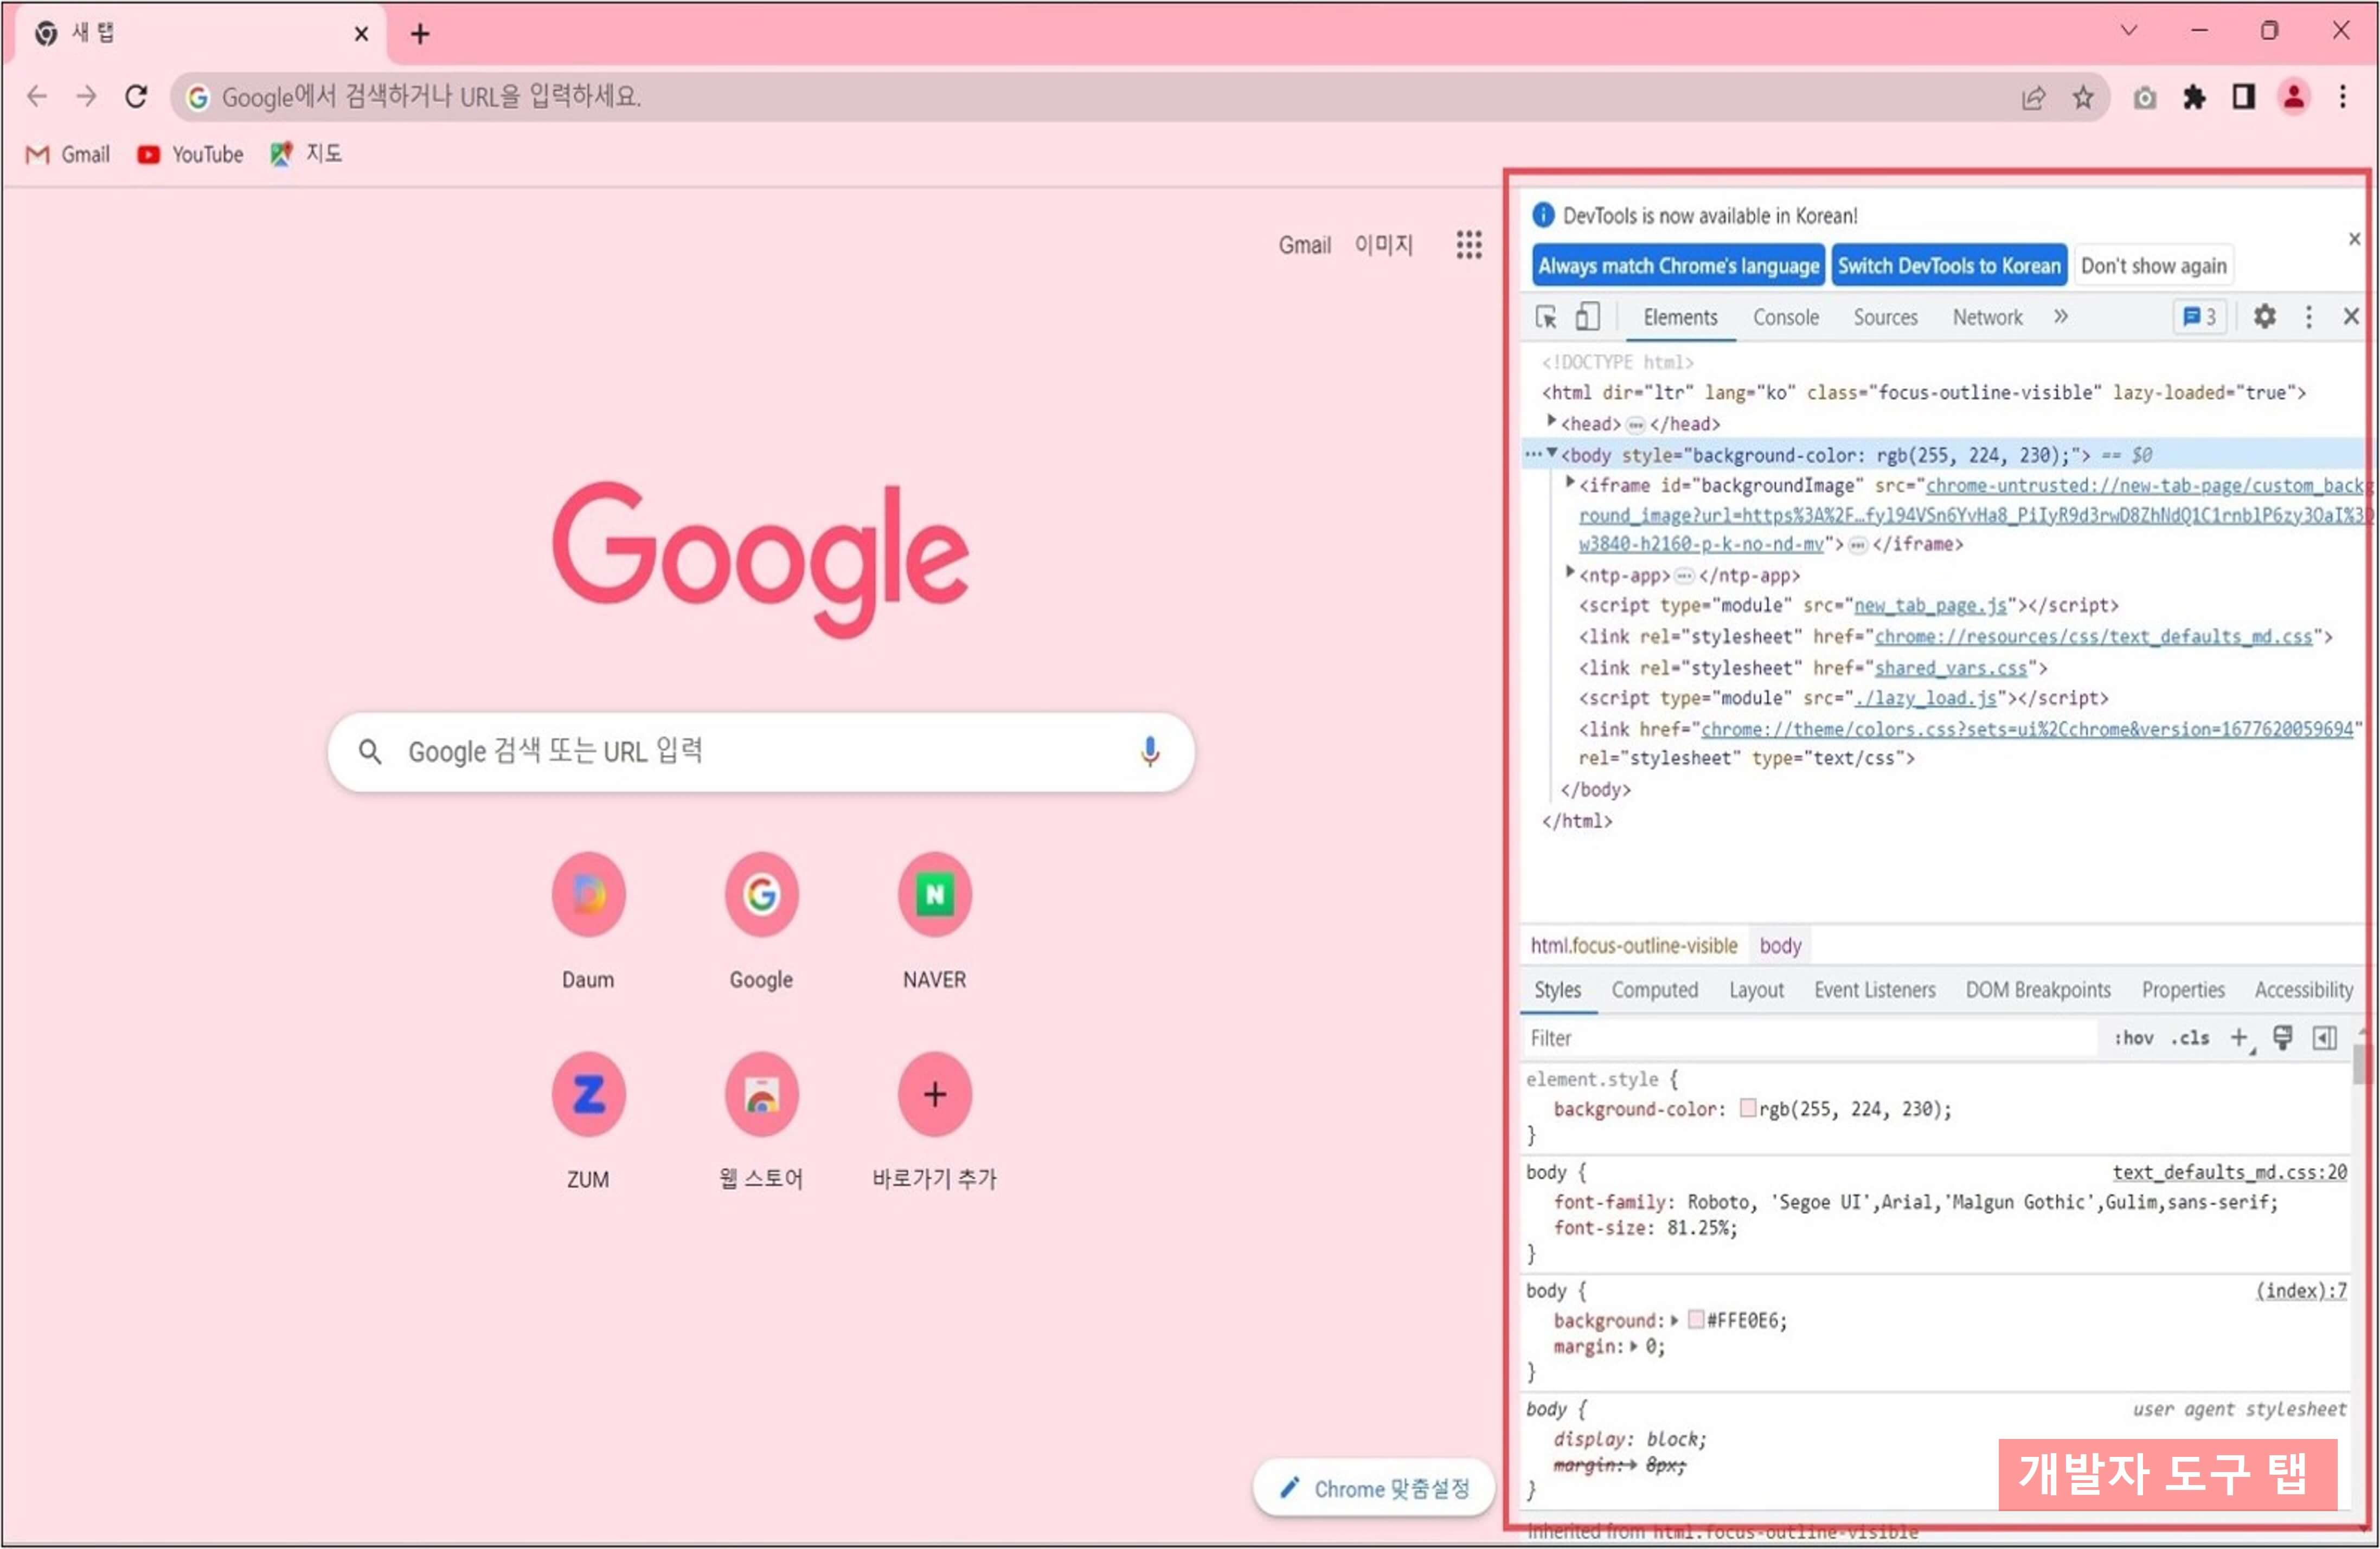Show more DevTools tabs chevron
2380x1549 pixels.
[x=2061, y=318]
